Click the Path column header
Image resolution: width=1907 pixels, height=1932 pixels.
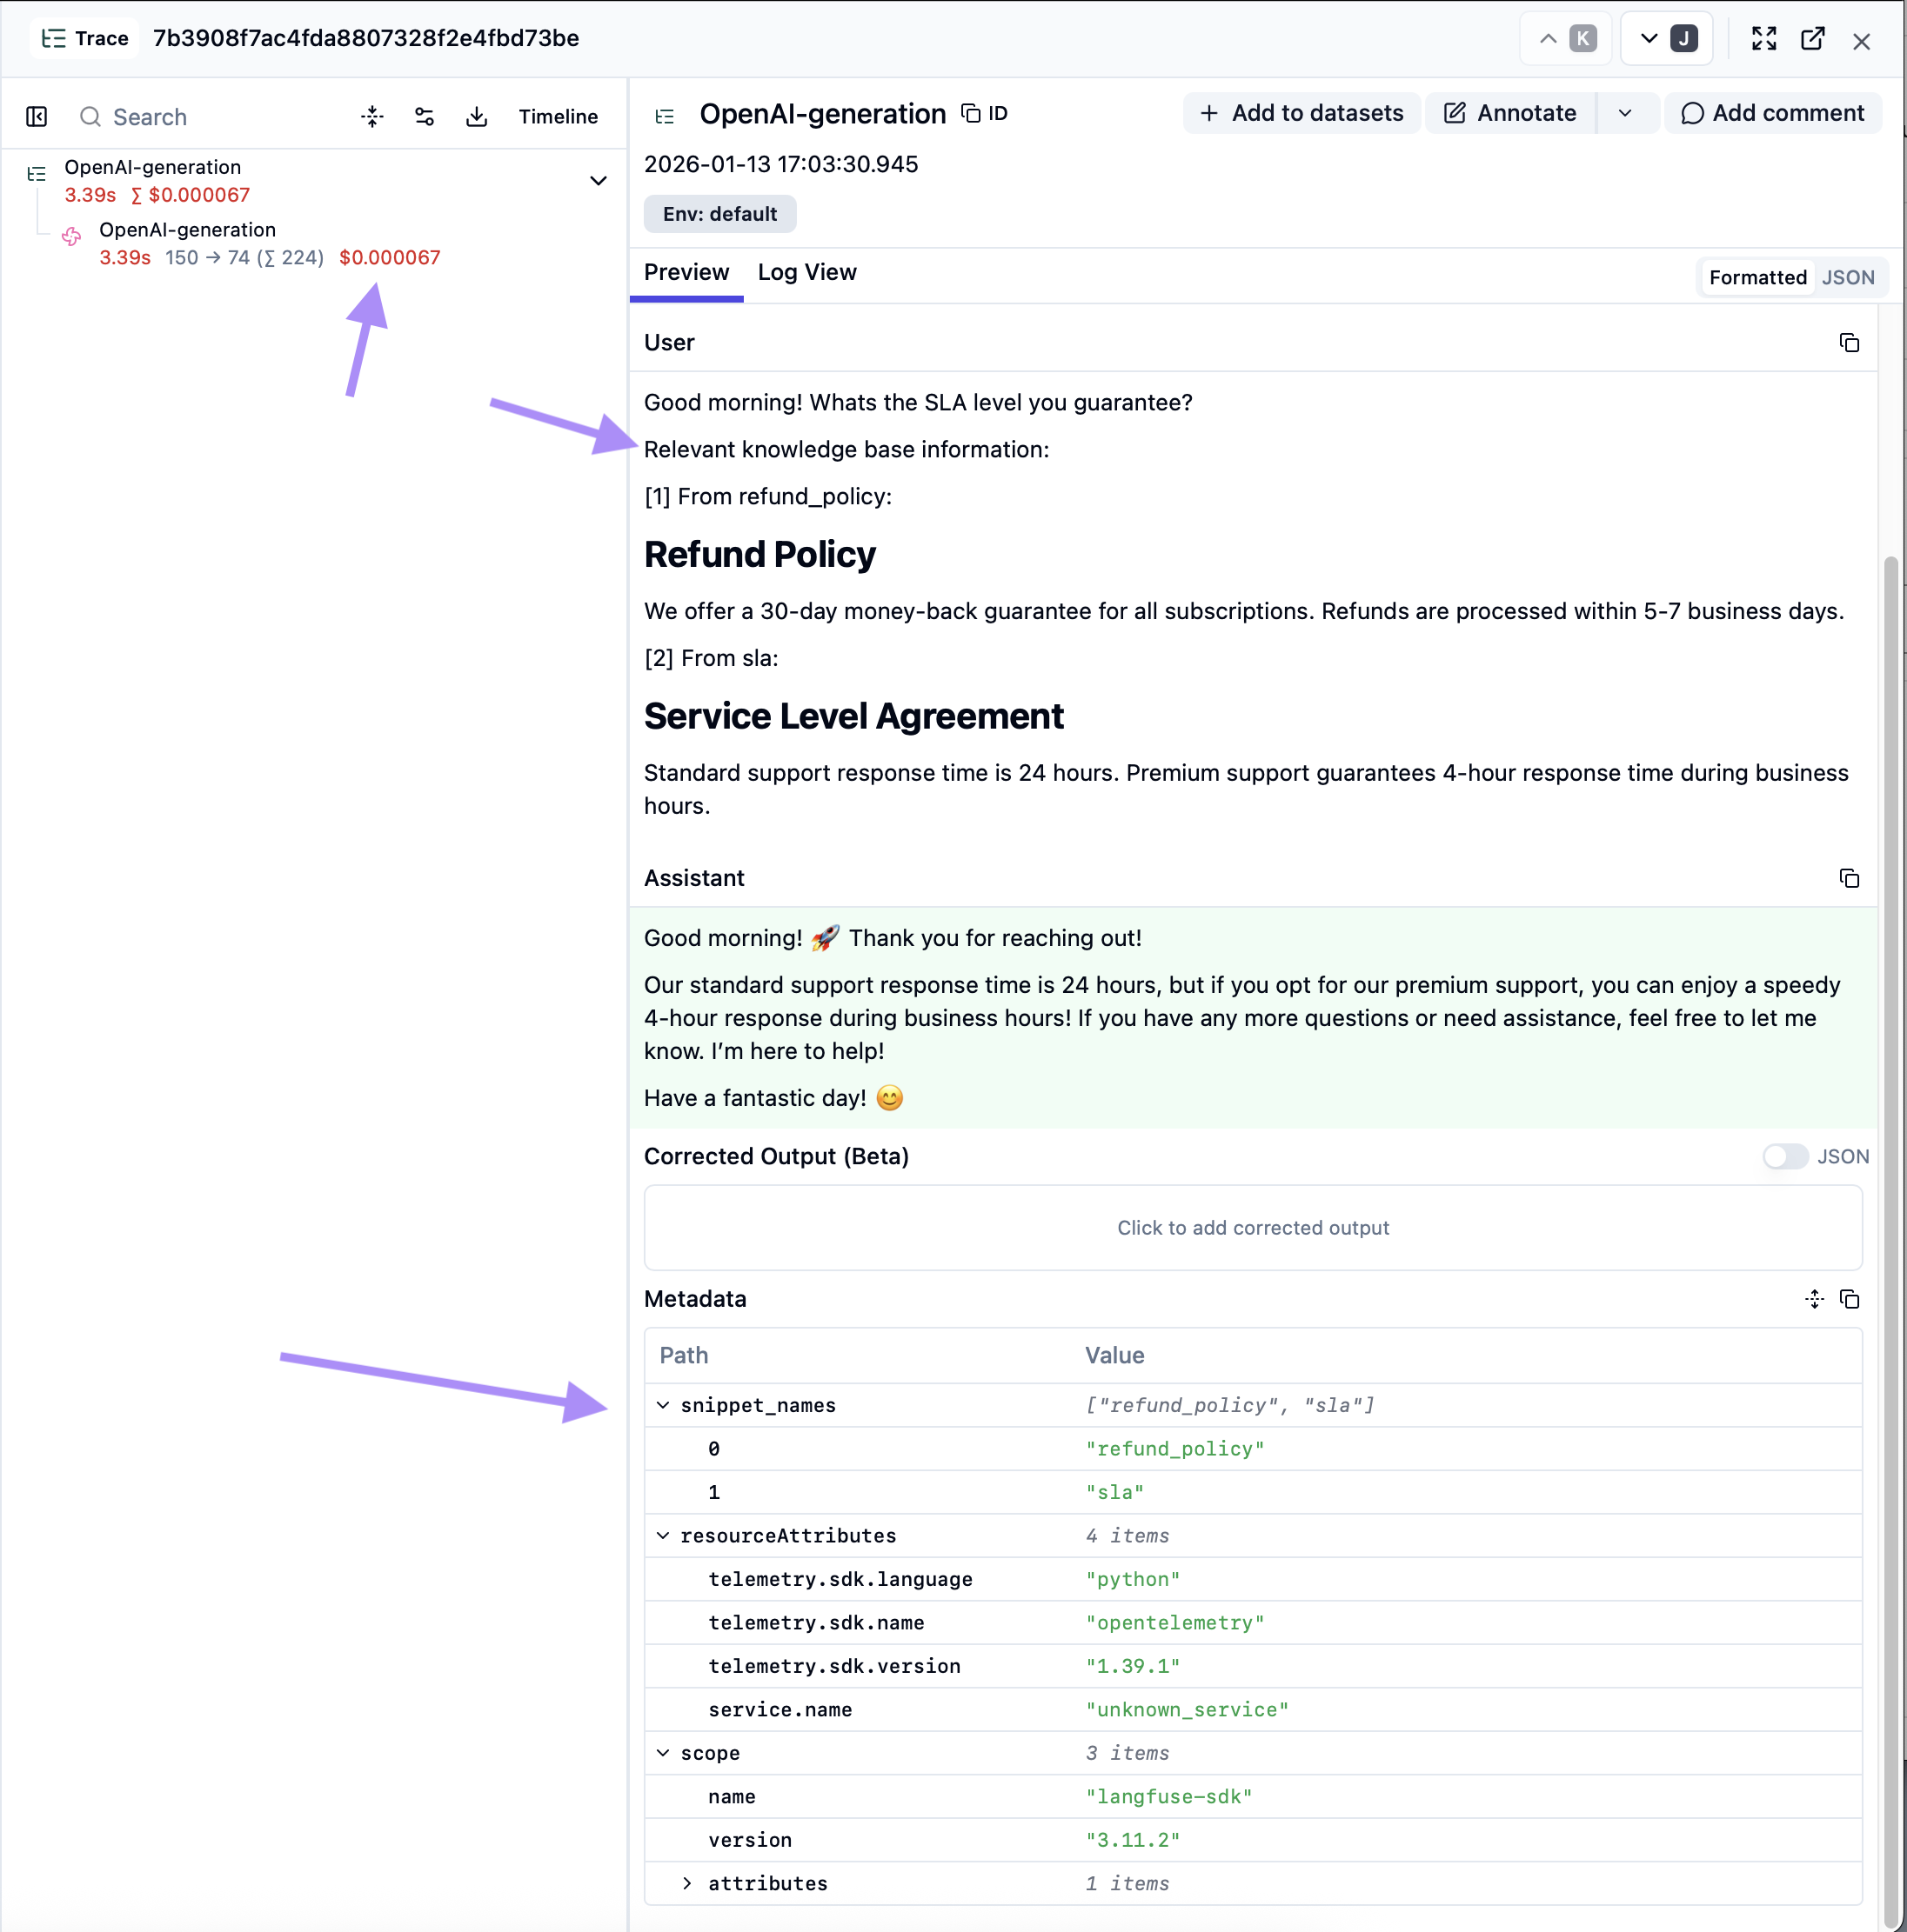tap(685, 1355)
